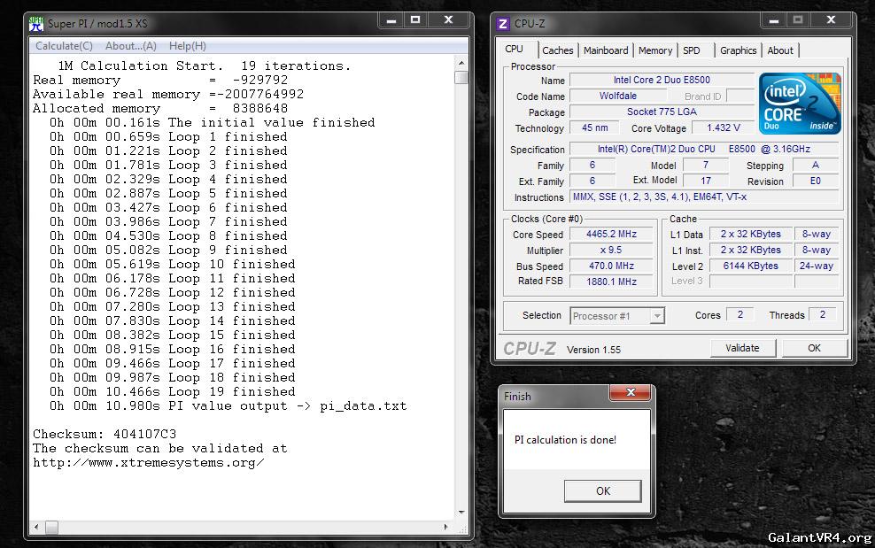
Task: Click the Intel Core 2 Duo logo
Action: click(800, 104)
